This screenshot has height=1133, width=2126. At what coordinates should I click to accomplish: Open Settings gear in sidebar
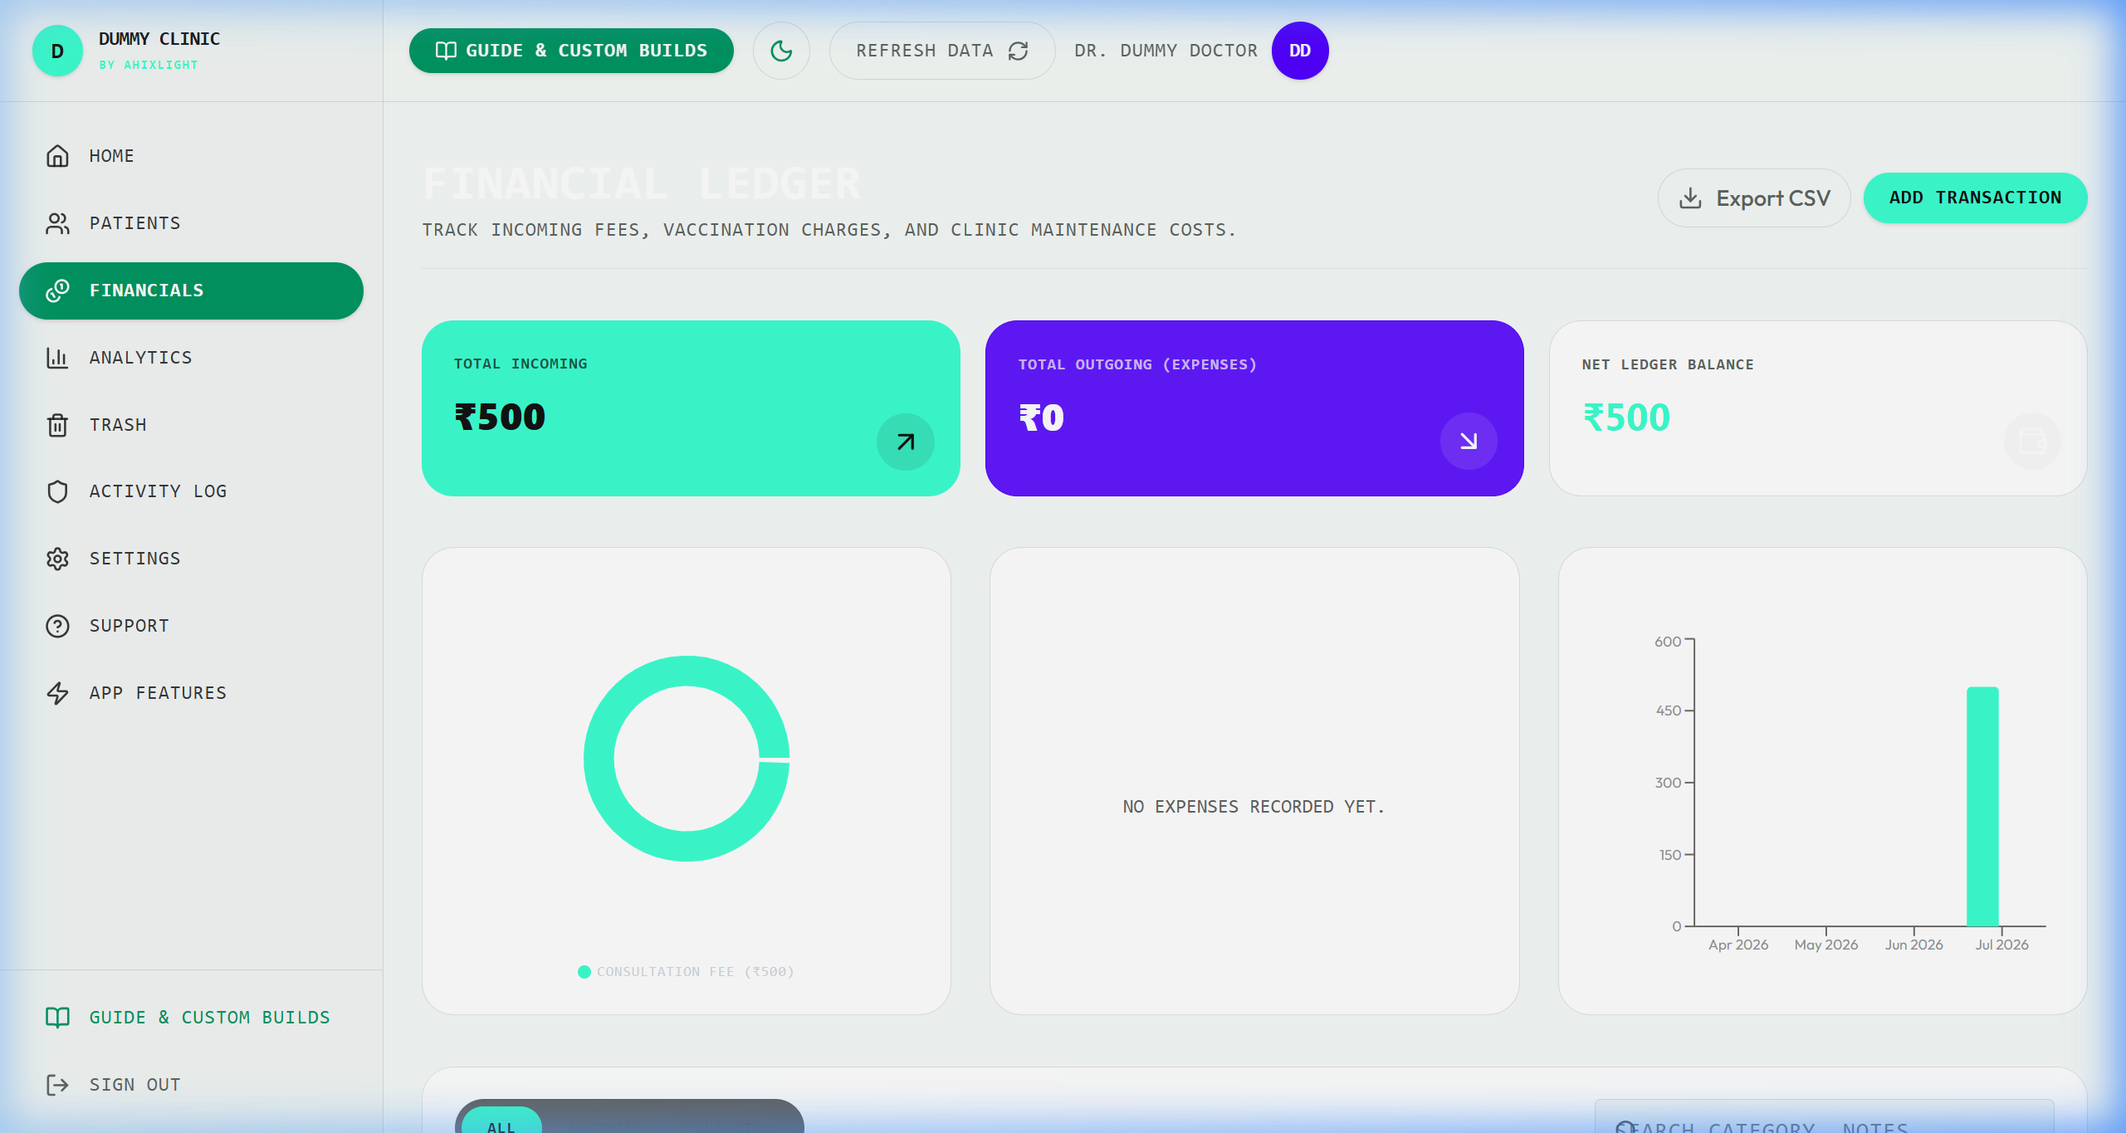tap(57, 559)
